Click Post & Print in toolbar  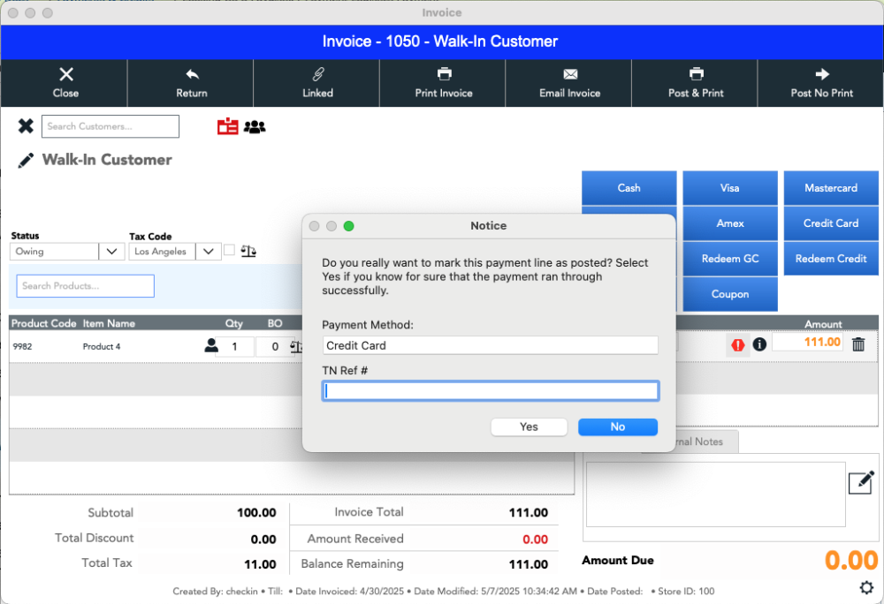click(696, 83)
